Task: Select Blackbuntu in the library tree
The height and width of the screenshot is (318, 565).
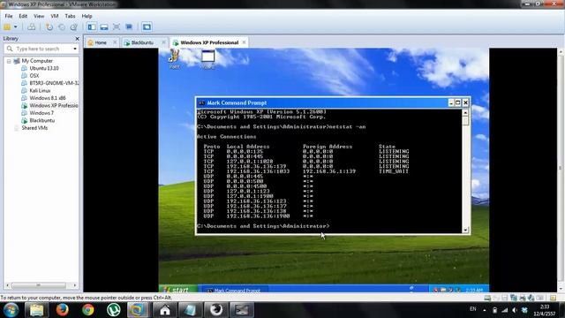Action: 42,120
